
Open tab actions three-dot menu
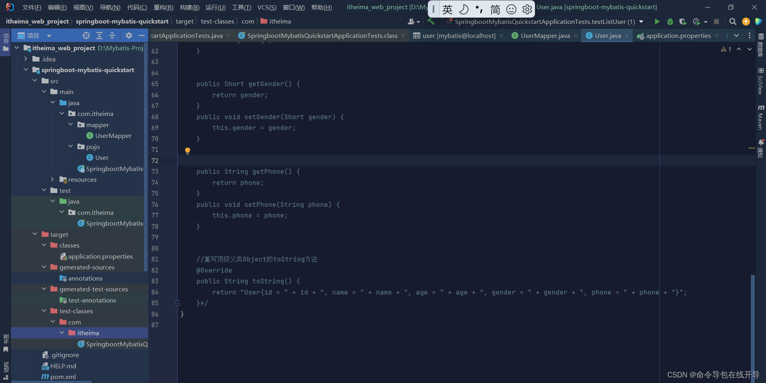point(750,35)
